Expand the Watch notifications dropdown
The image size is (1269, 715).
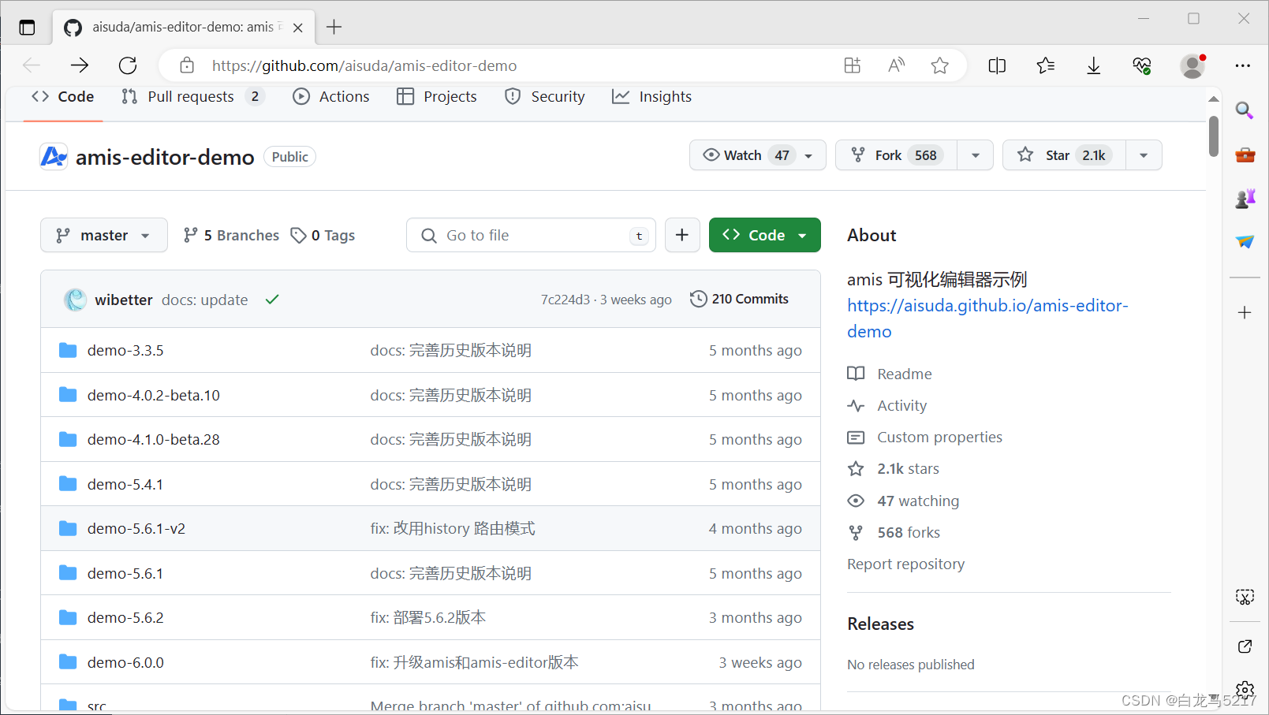coord(757,155)
